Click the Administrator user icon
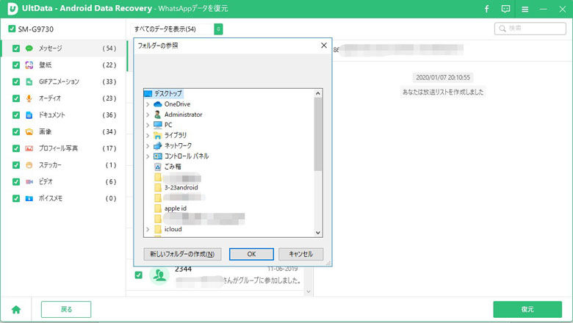Image resolution: width=573 pixels, height=323 pixels. click(x=157, y=115)
